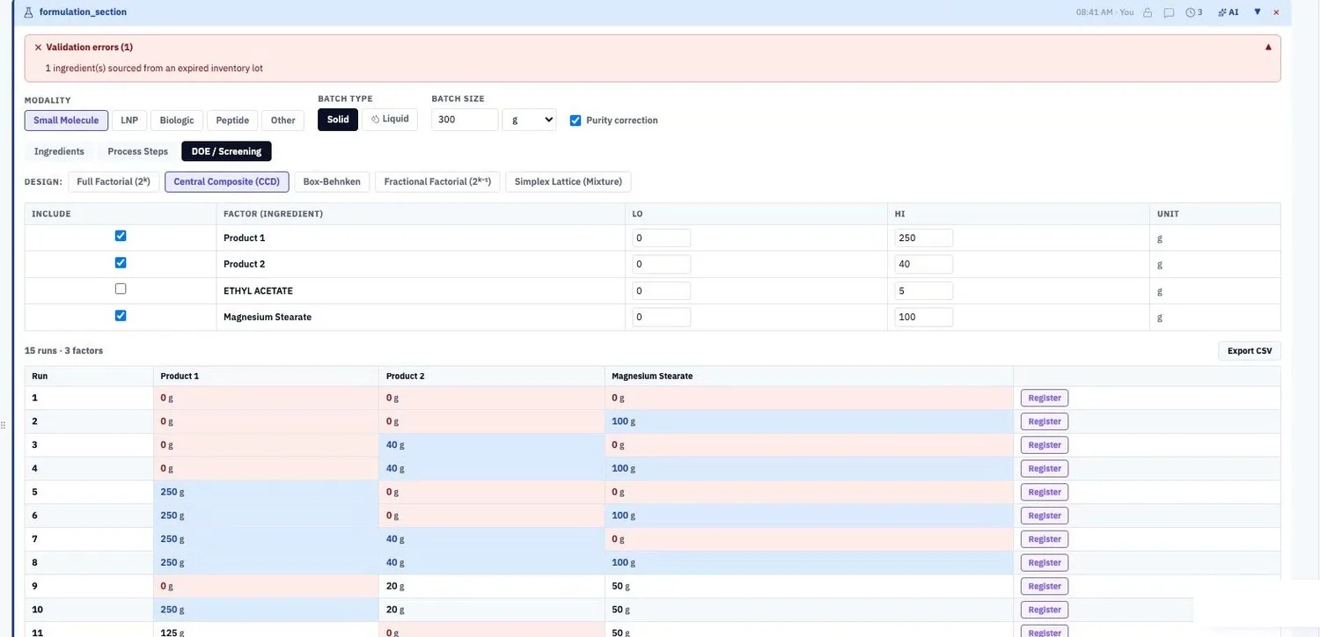Toggle the section lock icon
The width and height of the screenshot is (1320, 637).
[1148, 12]
